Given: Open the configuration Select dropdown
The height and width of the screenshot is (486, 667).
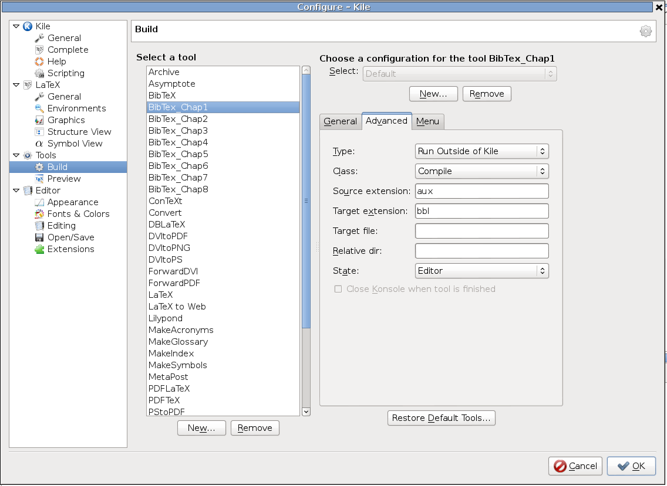Looking at the screenshot, I should 459,74.
